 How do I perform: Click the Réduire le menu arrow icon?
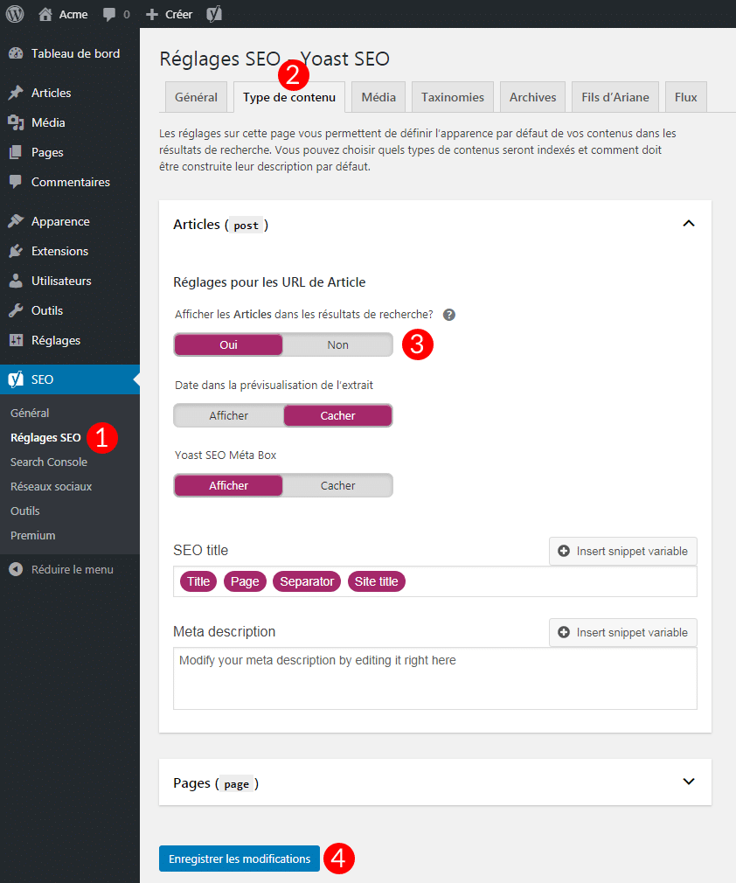(x=16, y=569)
